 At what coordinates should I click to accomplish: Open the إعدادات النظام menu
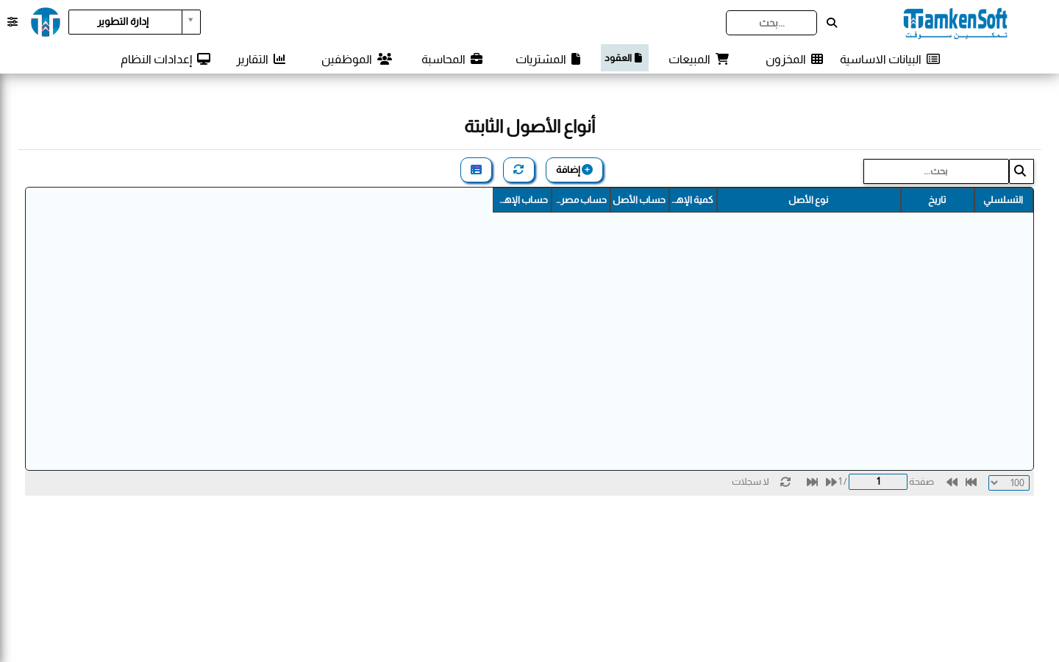(x=165, y=59)
